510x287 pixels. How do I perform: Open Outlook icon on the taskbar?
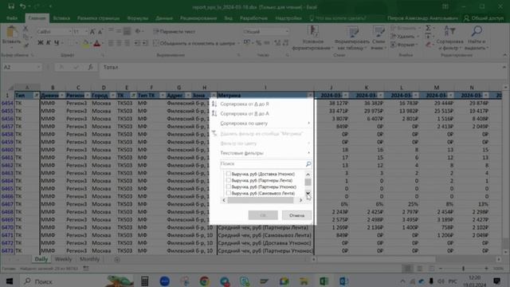click(x=343, y=281)
